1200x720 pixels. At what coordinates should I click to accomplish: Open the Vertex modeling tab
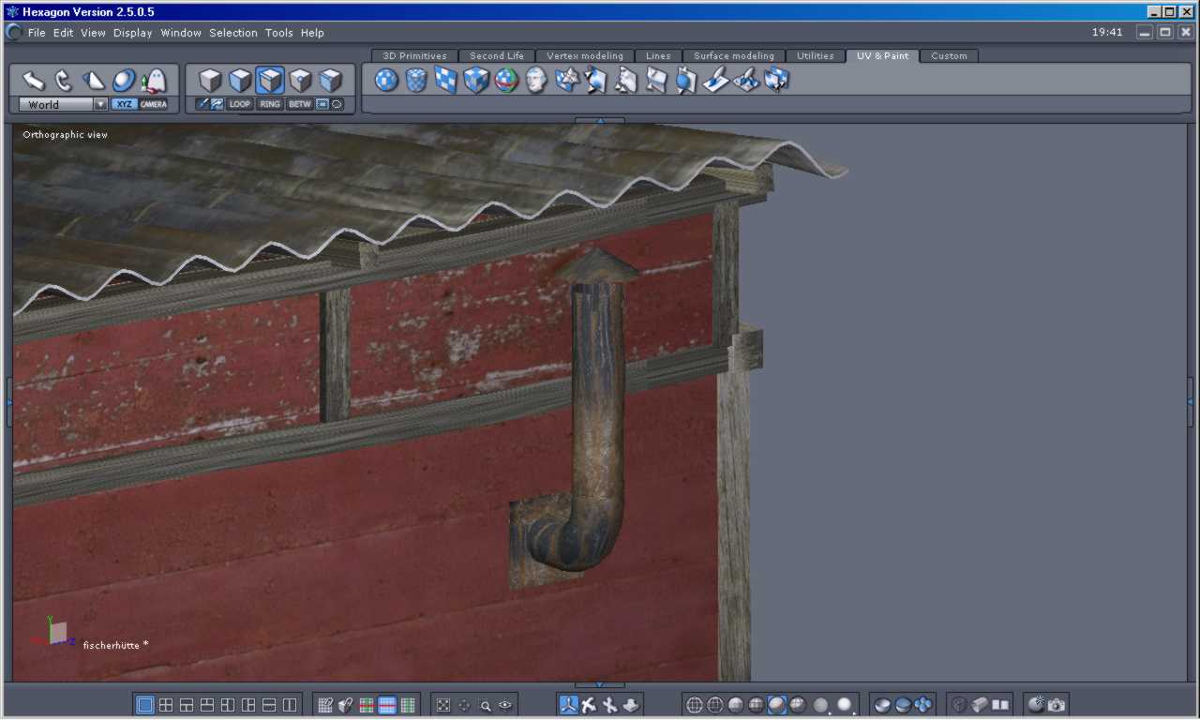pos(585,56)
